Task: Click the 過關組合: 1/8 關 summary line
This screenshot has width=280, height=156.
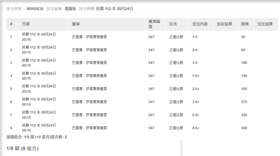Action: (37, 137)
